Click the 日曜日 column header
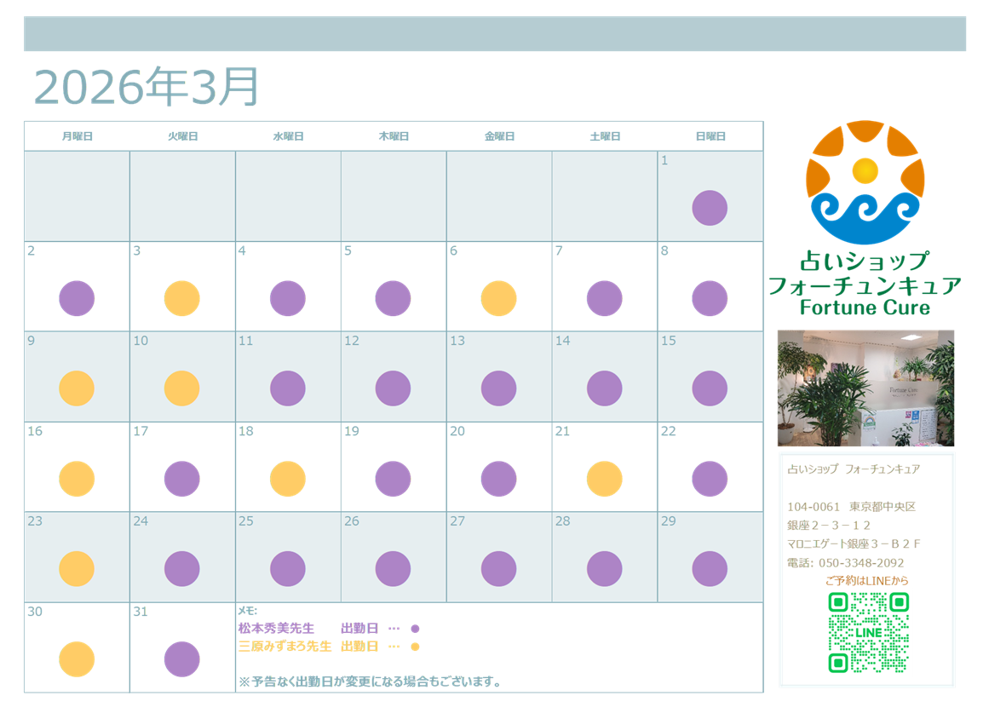Viewport: 983px width, 713px height. [710, 136]
